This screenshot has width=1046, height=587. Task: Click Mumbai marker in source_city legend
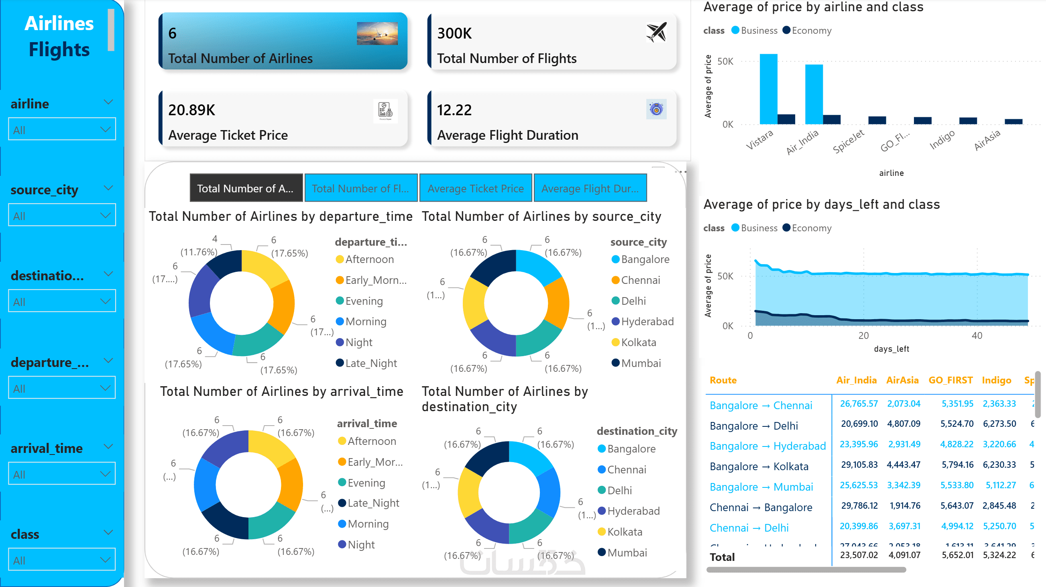616,363
